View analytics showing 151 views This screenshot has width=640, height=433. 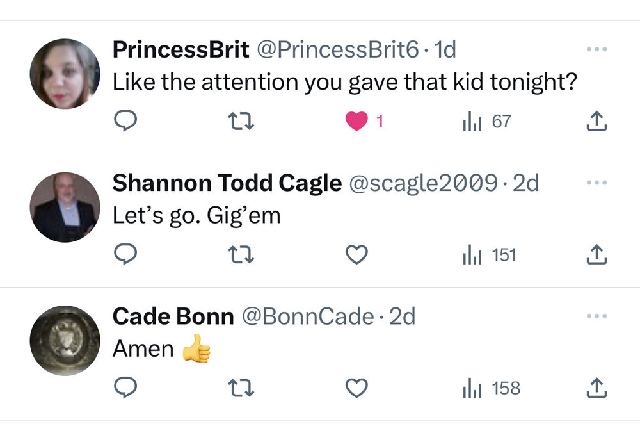coord(489,256)
